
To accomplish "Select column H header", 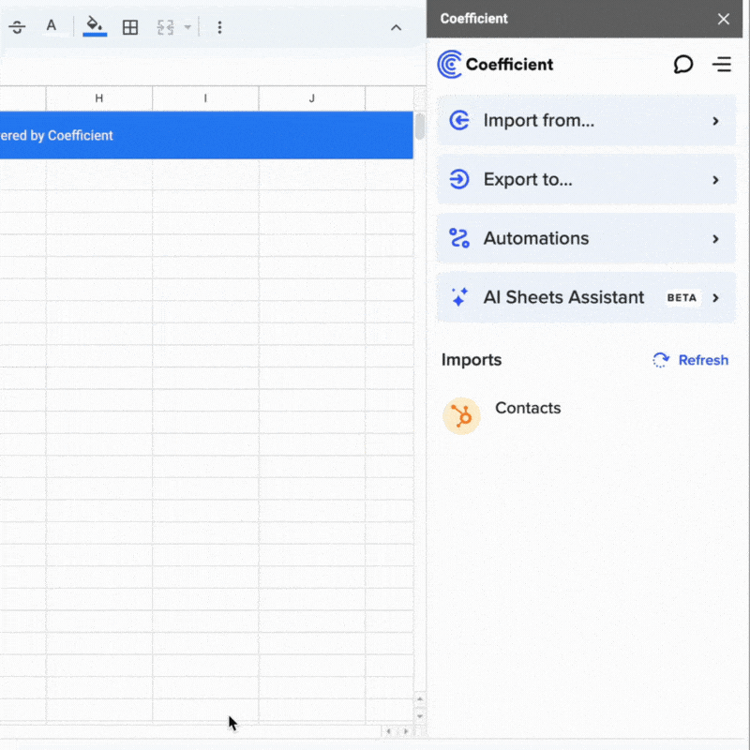I will 99,98.
